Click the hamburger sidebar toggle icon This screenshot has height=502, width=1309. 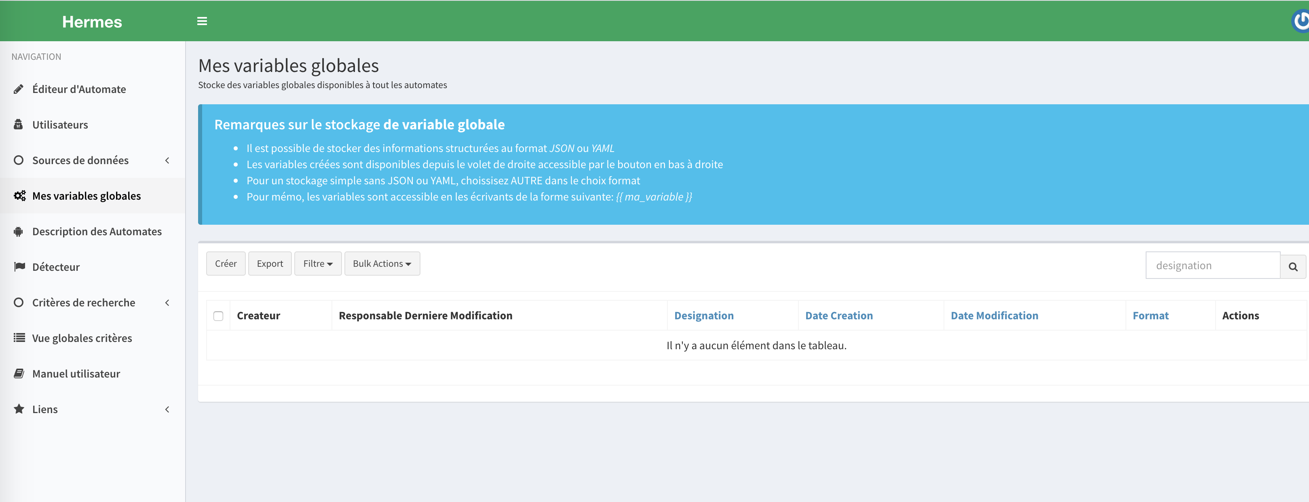click(x=202, y=21)
